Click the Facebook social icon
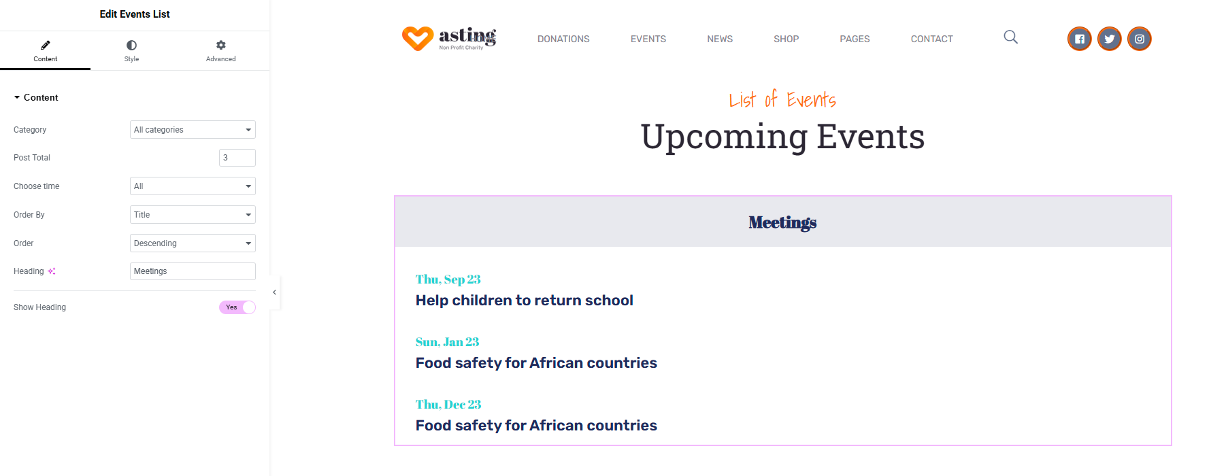Viewport: 1226px width, 476px height. [1079, 39]
